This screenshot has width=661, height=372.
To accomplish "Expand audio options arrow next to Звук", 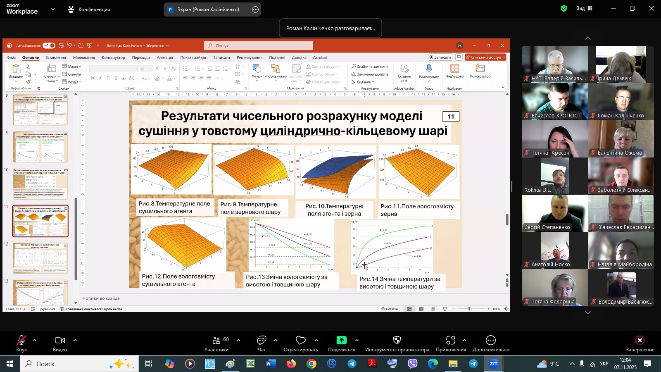I will (x=35, y=340).
